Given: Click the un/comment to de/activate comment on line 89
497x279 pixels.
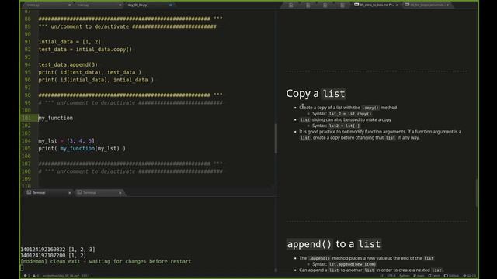Looking at the screenshot, I should 127,26.
